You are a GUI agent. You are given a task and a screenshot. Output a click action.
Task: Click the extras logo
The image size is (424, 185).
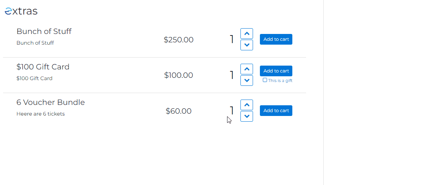[21, 11]
